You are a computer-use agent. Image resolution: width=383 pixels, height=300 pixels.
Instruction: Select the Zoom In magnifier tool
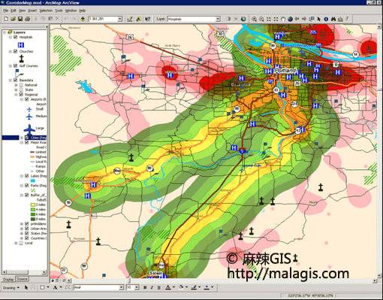[x=254, y=19]
